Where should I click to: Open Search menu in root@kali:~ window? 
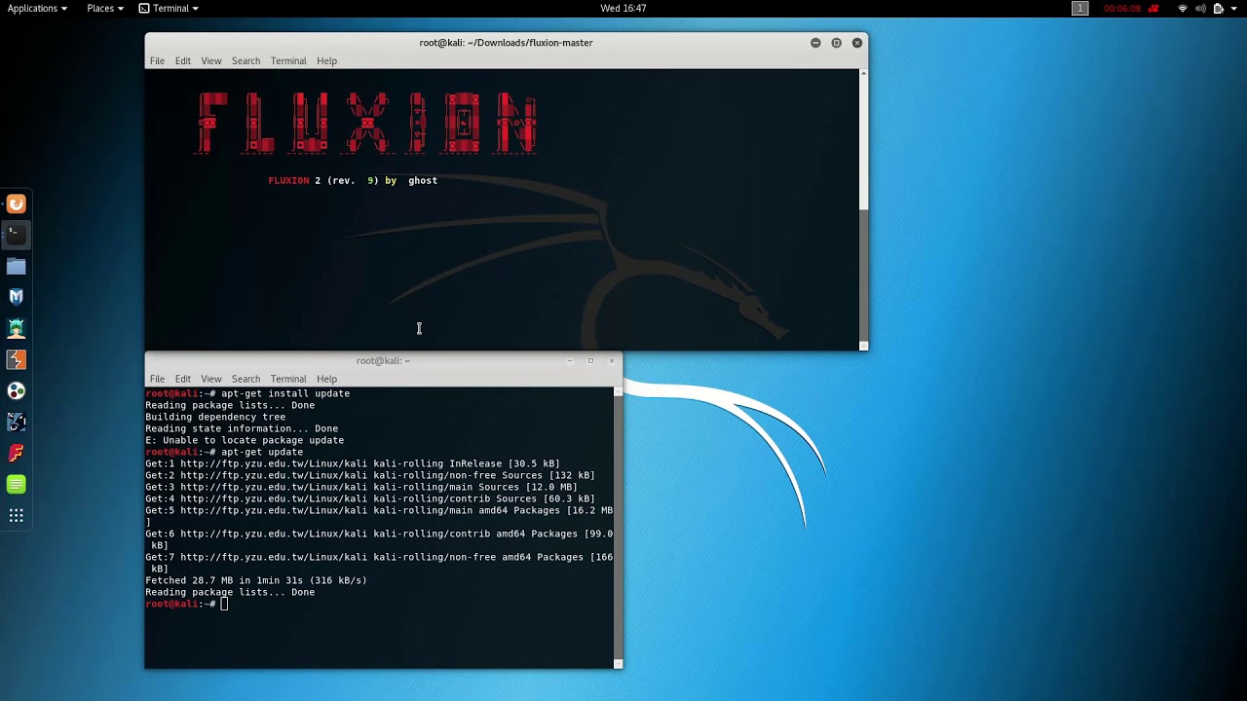tap(246, 379)
